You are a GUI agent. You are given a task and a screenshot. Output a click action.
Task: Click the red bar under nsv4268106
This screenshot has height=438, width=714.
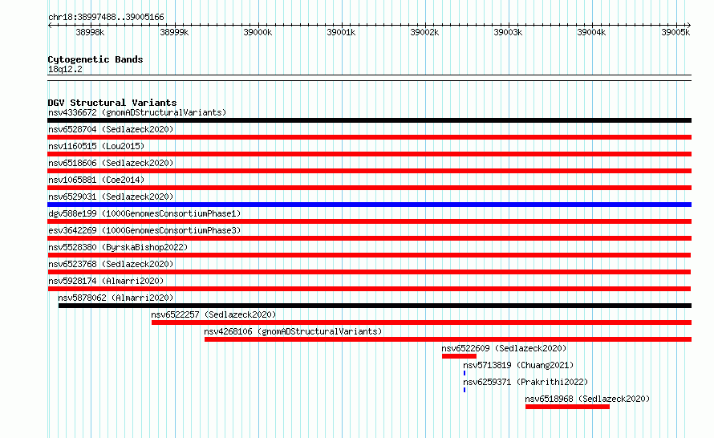pyautogui.click(x=448, y=339)
